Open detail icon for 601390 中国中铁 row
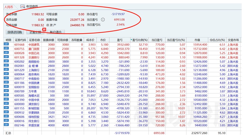 click(x=6, y=99)
